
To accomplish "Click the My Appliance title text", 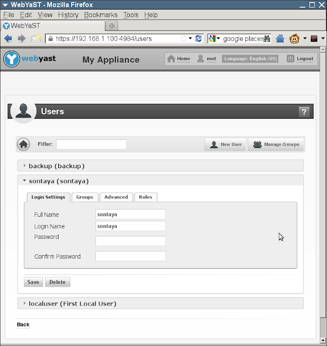I will click(111, 60).
